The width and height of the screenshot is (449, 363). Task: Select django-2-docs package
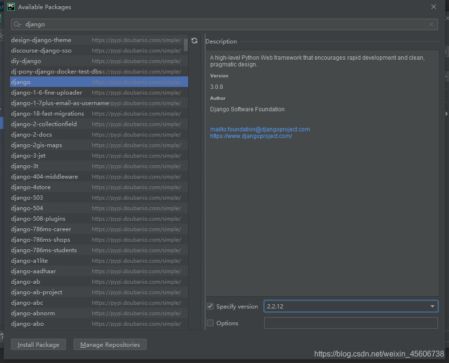(99, 135)
